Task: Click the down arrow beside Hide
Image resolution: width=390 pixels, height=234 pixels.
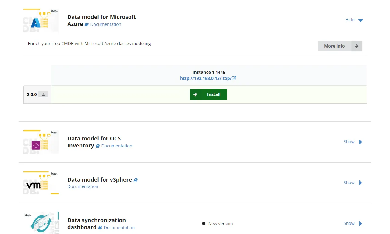Action: [x=360, y=20]
